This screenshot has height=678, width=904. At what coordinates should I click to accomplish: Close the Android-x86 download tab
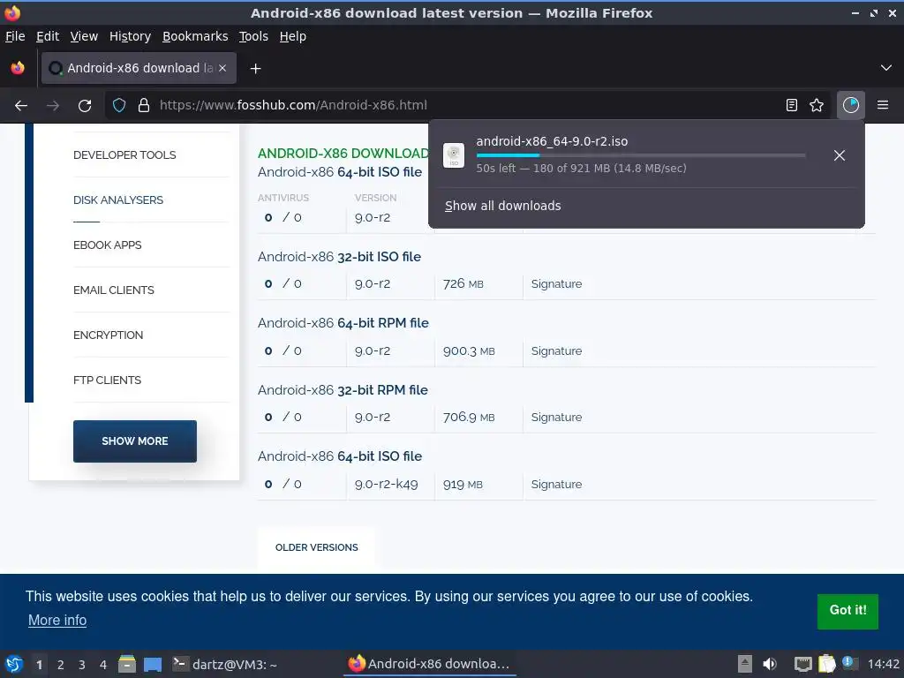coord(222,68)
